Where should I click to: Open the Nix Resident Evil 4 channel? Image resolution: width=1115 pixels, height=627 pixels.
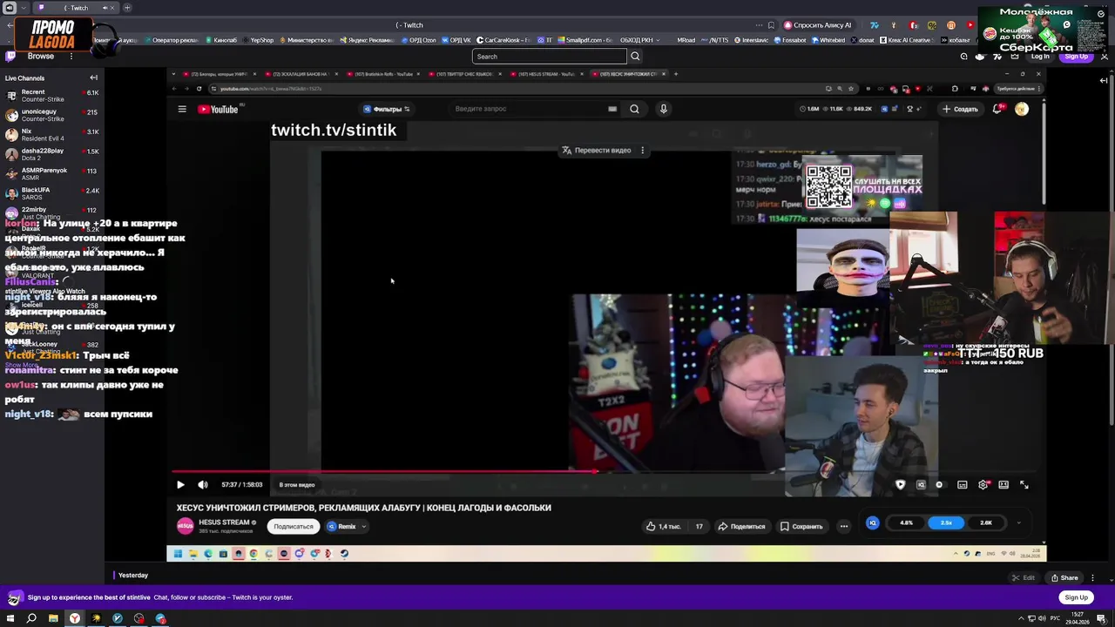[x=51, y=134]
